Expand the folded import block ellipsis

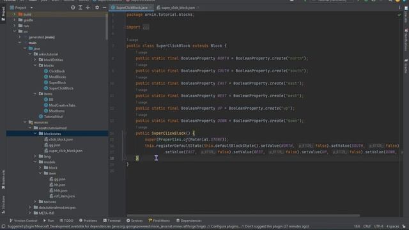pos(146,27)
